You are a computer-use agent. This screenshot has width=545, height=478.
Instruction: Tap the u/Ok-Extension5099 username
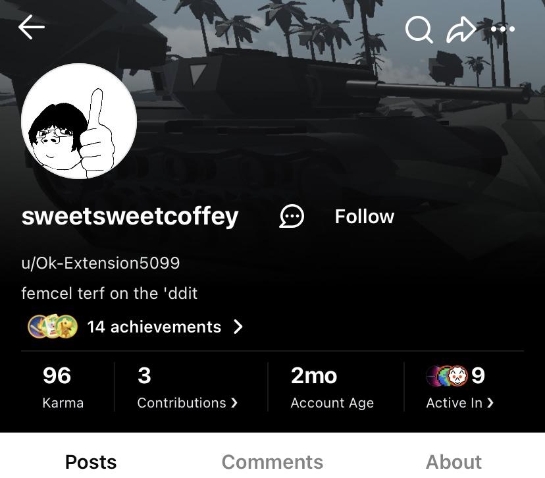101,263
